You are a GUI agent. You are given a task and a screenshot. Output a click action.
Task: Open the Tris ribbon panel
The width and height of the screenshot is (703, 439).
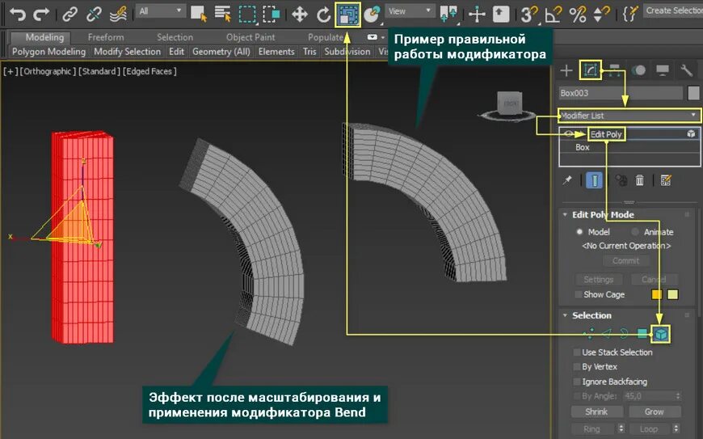pos(309,52)
